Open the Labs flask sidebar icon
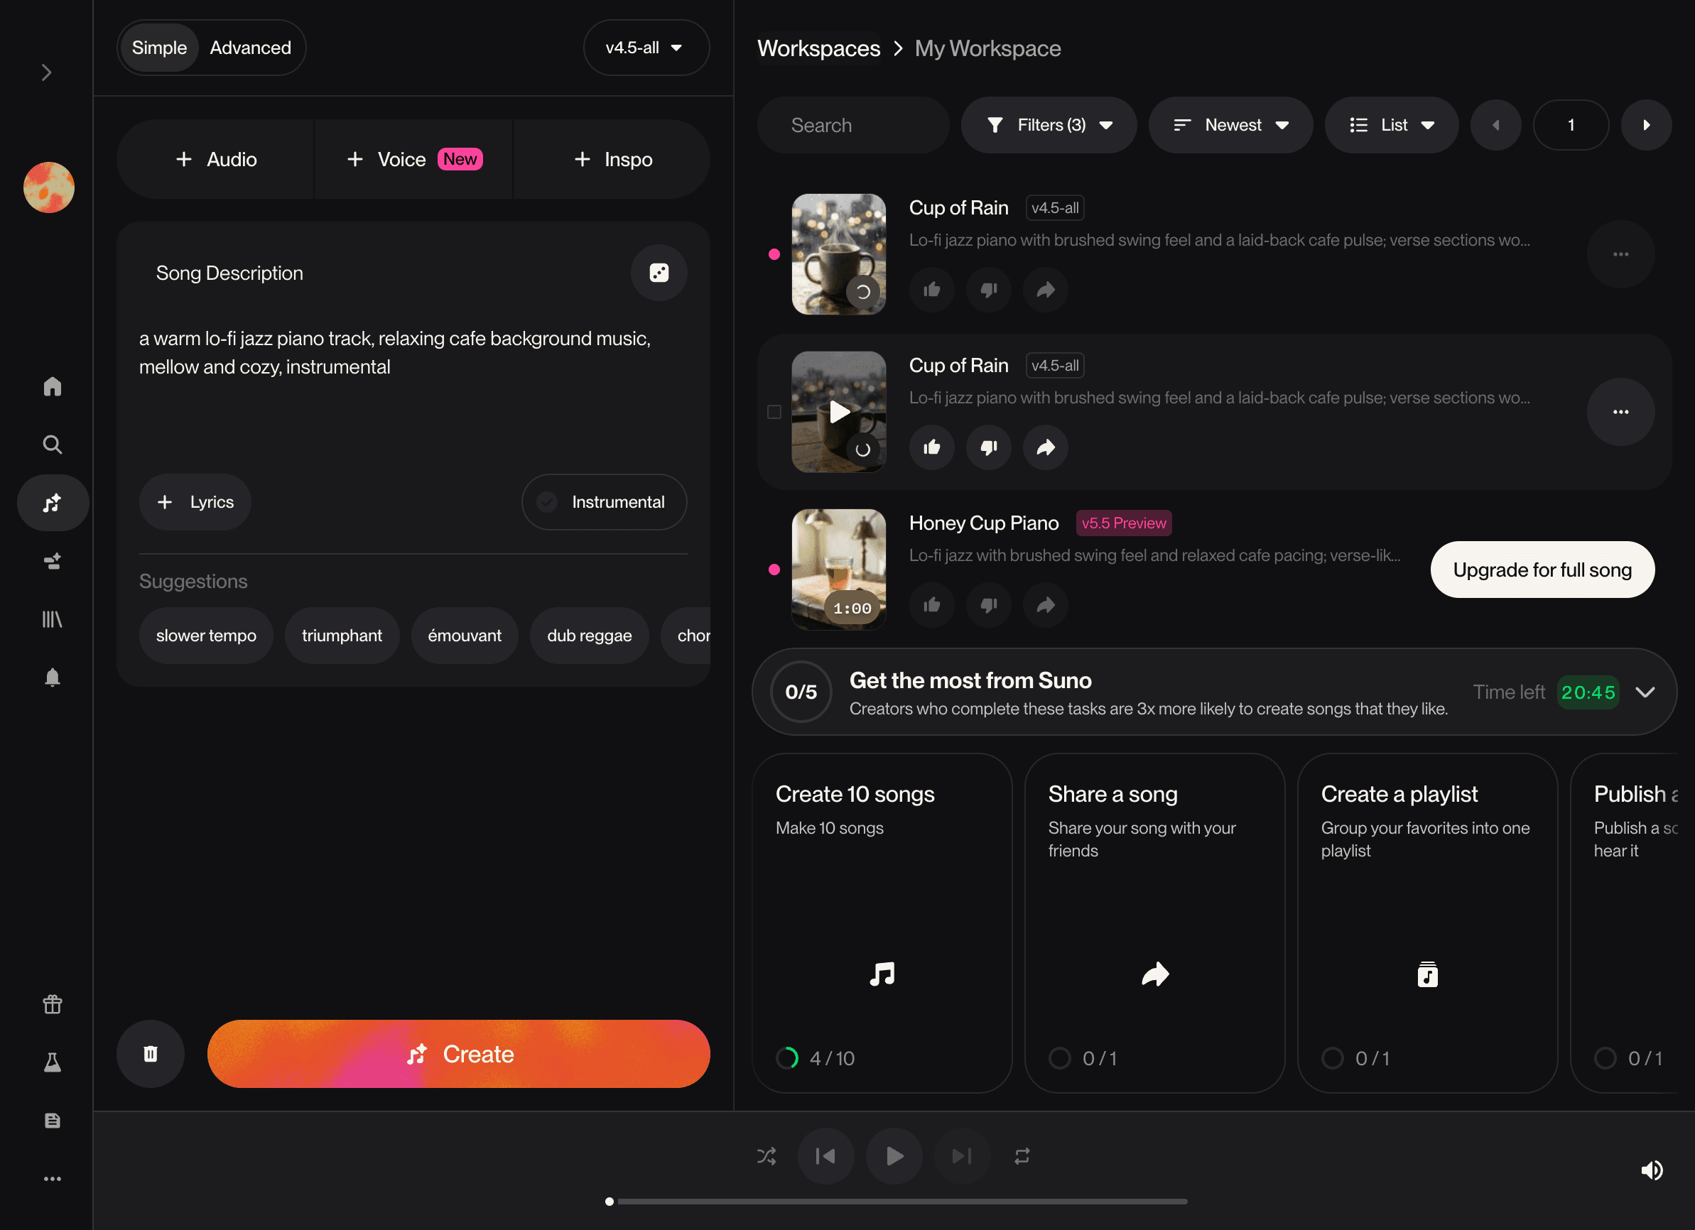 [53, 1062]
